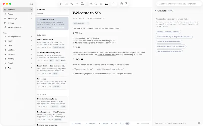The width and height of the screenshot is (203, 126).
Task: Click the search magnifier icon
Action: click(x=158, y=4)
